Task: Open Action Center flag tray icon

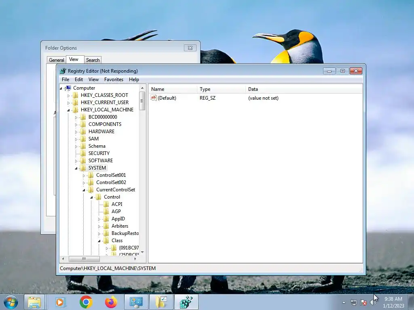Action: pos(363,302)
